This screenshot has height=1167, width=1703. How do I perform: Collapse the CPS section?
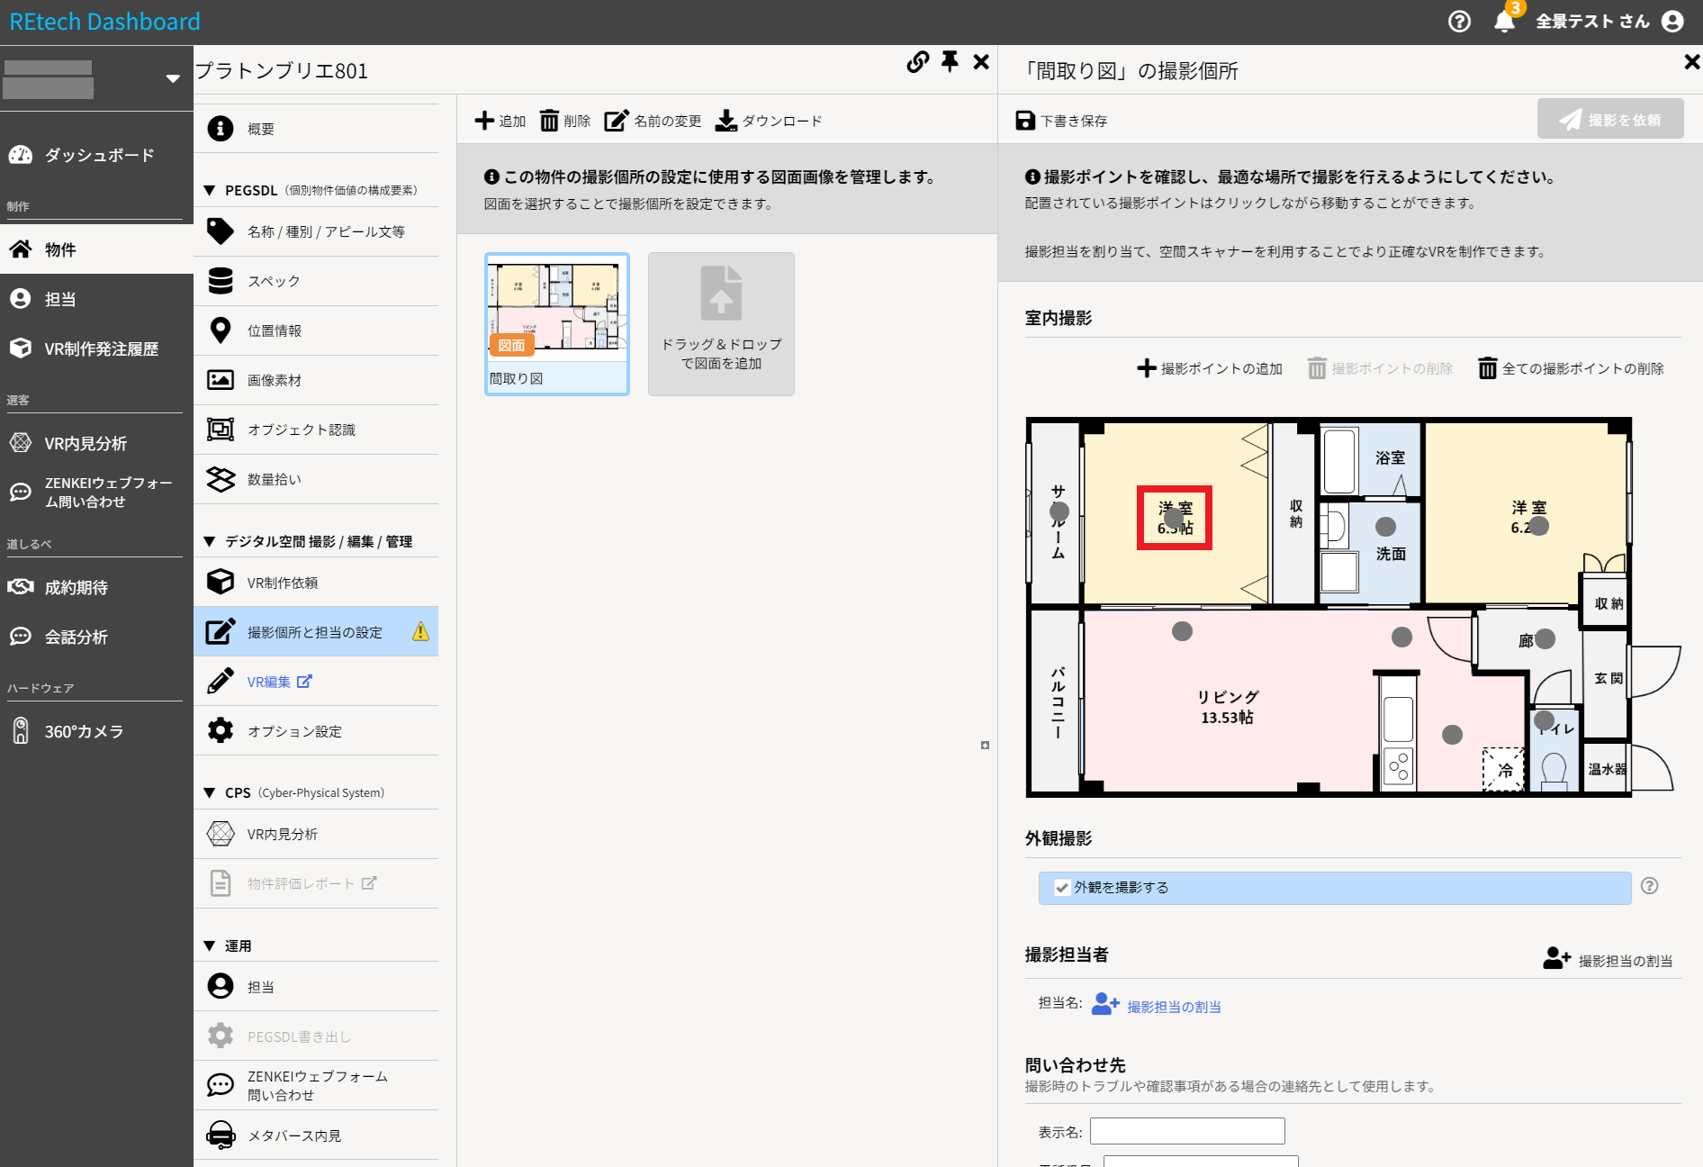point(210,792)
